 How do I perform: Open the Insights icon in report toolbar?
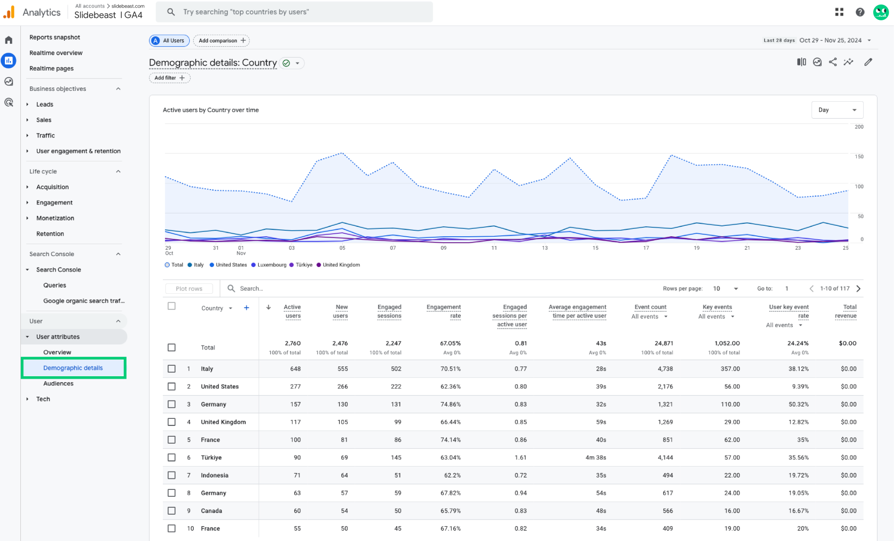(x=817, y=62)
